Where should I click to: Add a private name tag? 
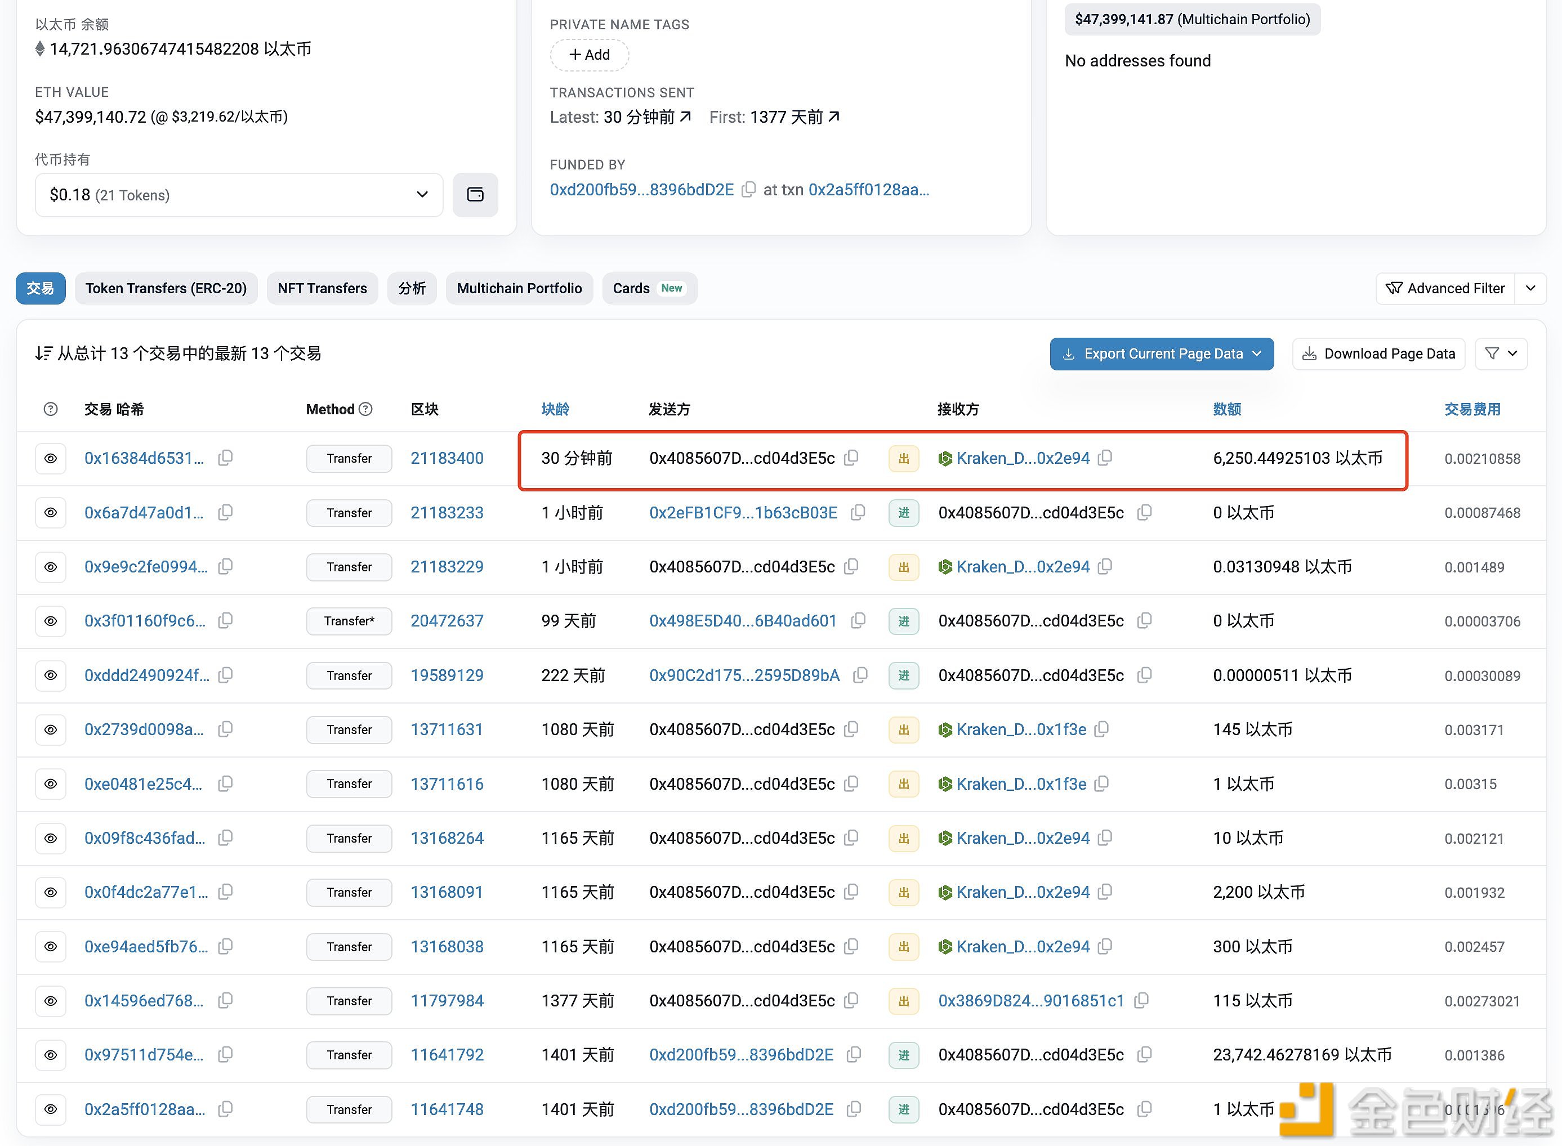[x=590, y=55]
